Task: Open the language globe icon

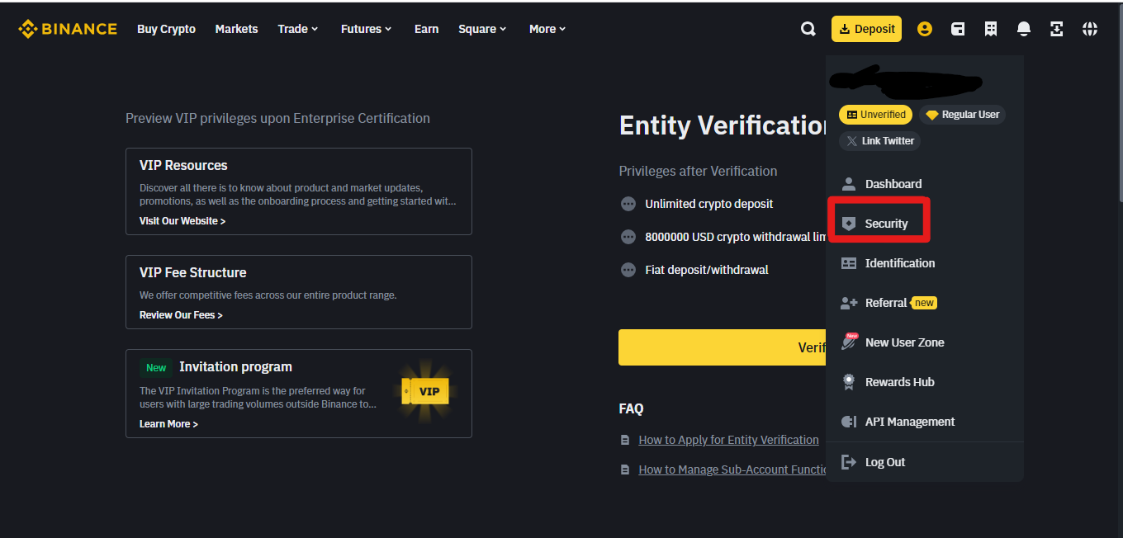Action: pyautogui.click(x=1090, y=29)
